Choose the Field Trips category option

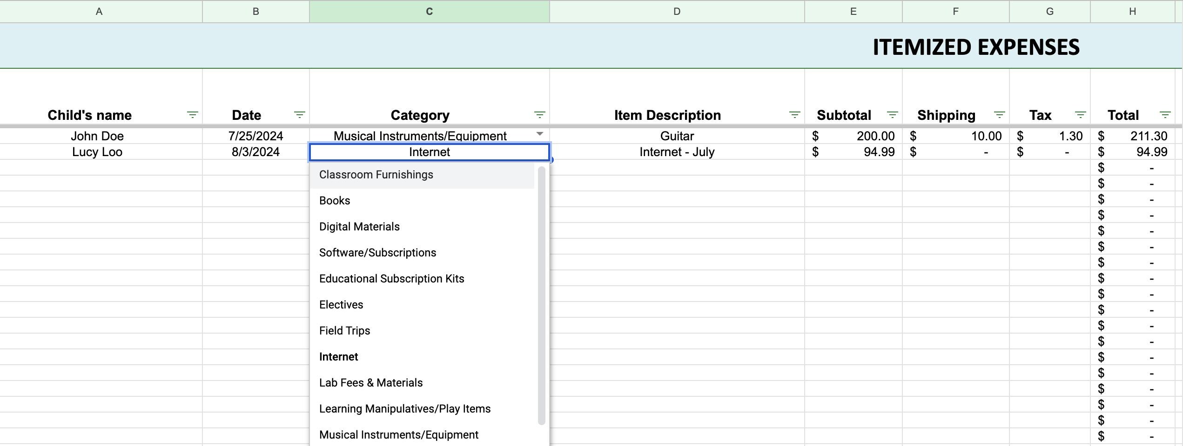(x=344, y=330)
